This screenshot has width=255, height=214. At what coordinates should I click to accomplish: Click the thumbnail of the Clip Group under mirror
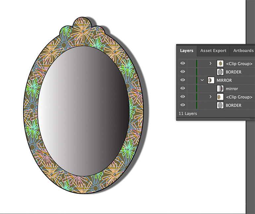point(220,97)
